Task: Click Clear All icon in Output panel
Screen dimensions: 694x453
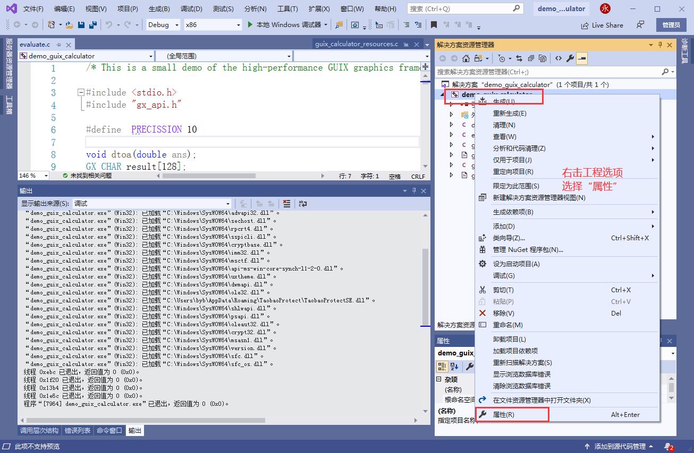Action: (287, 203)
